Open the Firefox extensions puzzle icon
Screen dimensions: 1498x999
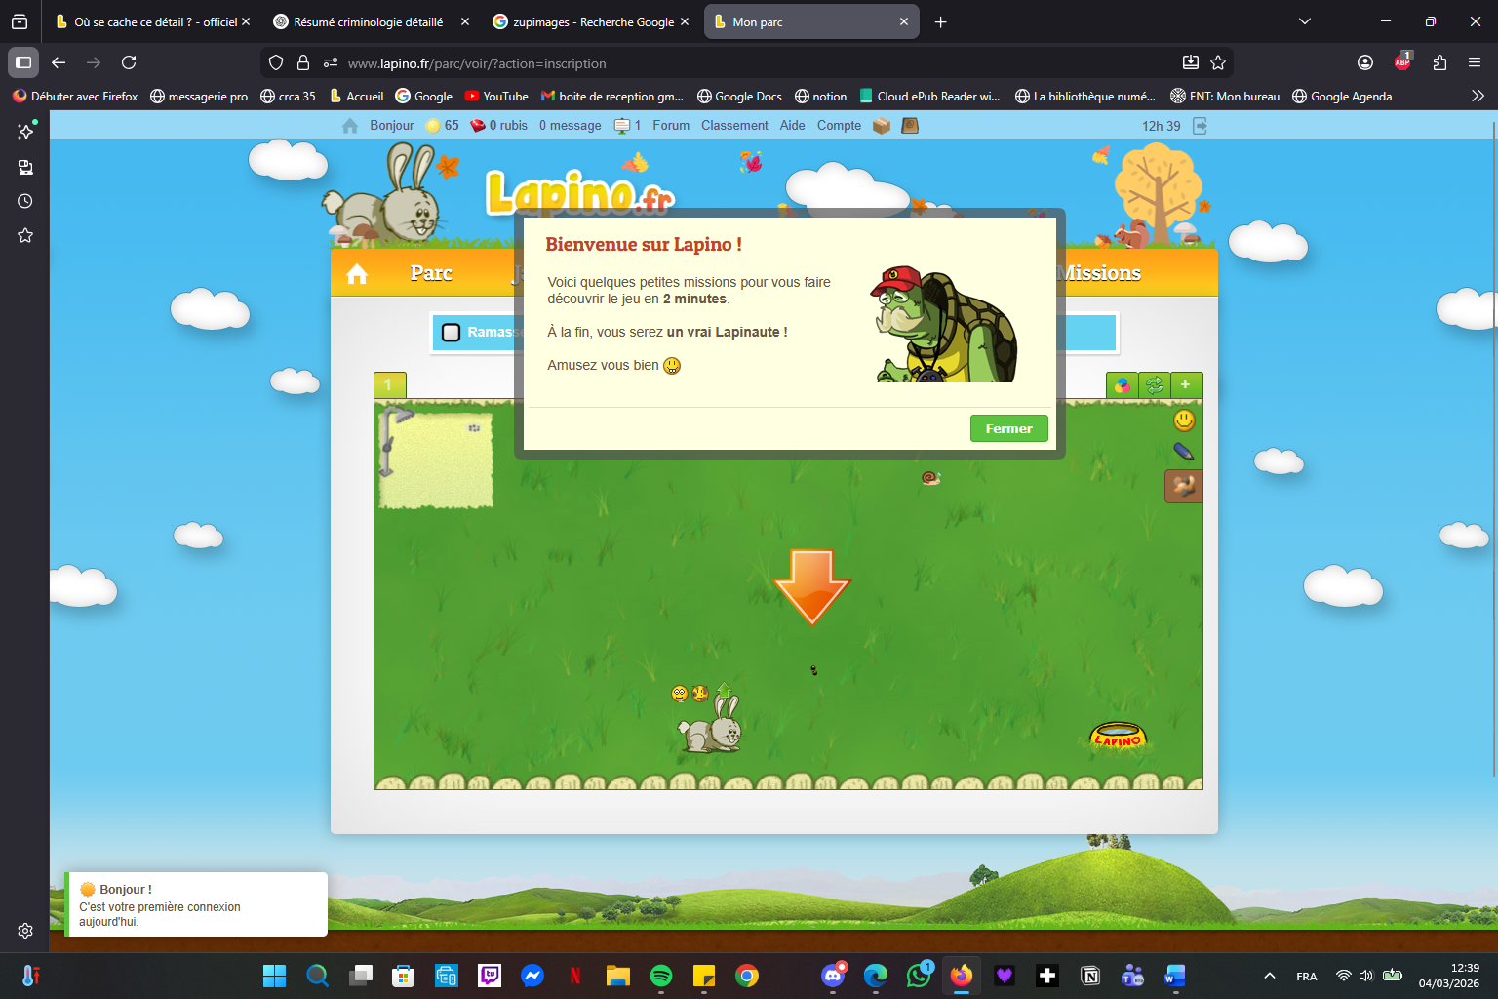click(1439, 62)
